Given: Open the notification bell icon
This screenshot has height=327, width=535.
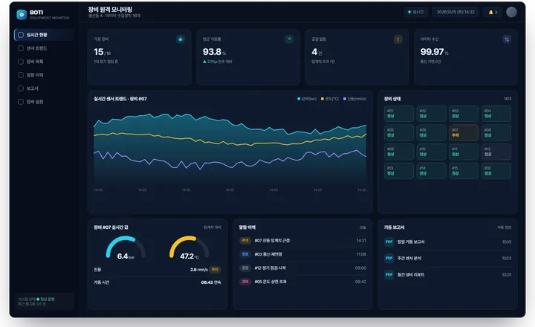Looking at the screenshot, I should [493, 13].
